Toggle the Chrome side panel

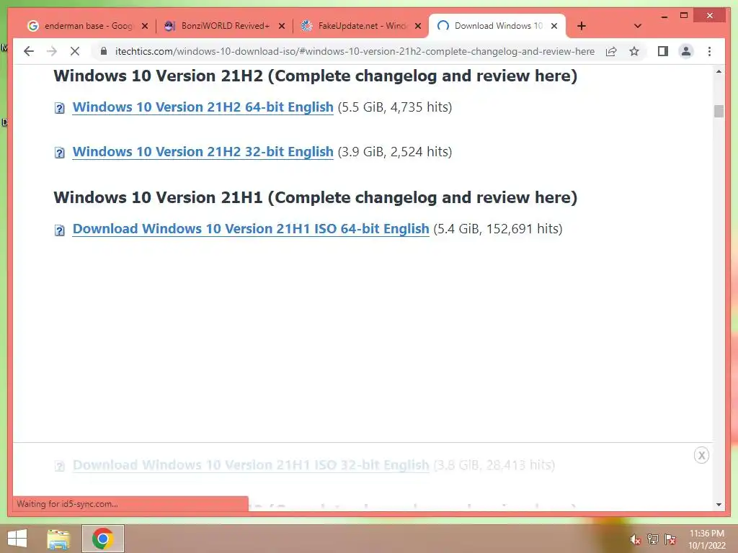point(663,51)
